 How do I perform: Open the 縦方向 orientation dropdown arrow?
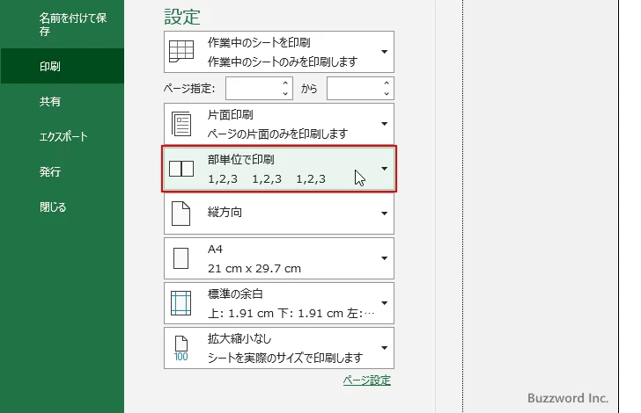pos(384,214)
